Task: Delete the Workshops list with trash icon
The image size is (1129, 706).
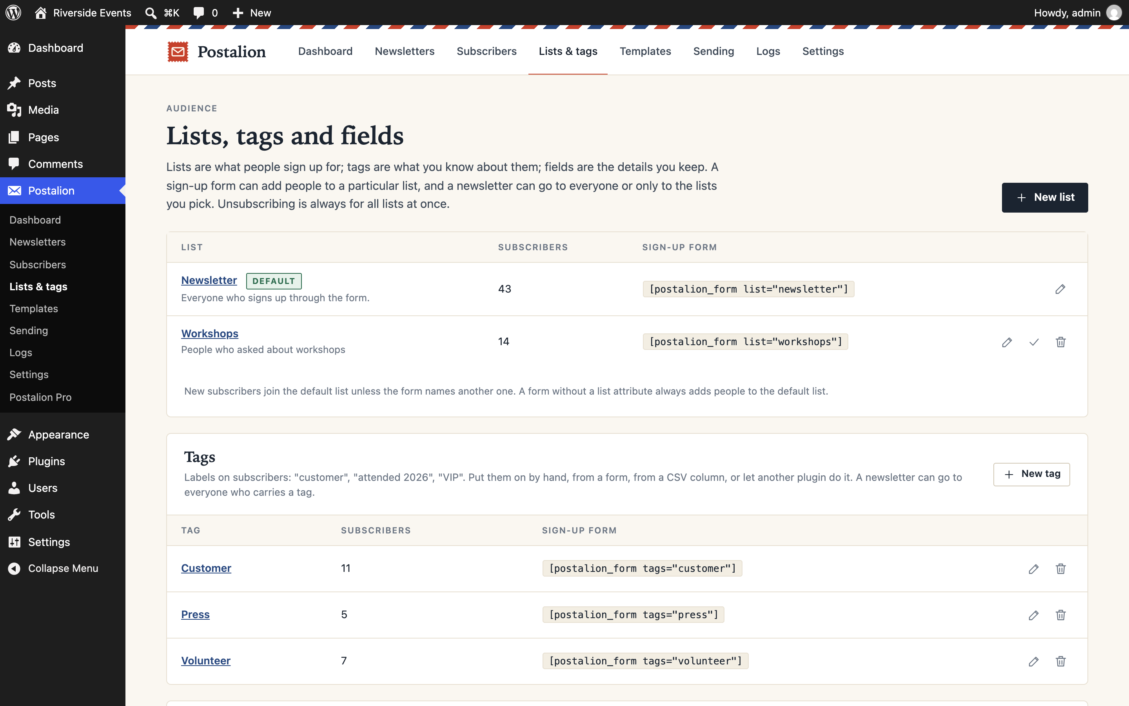Action: (1060, 342)
